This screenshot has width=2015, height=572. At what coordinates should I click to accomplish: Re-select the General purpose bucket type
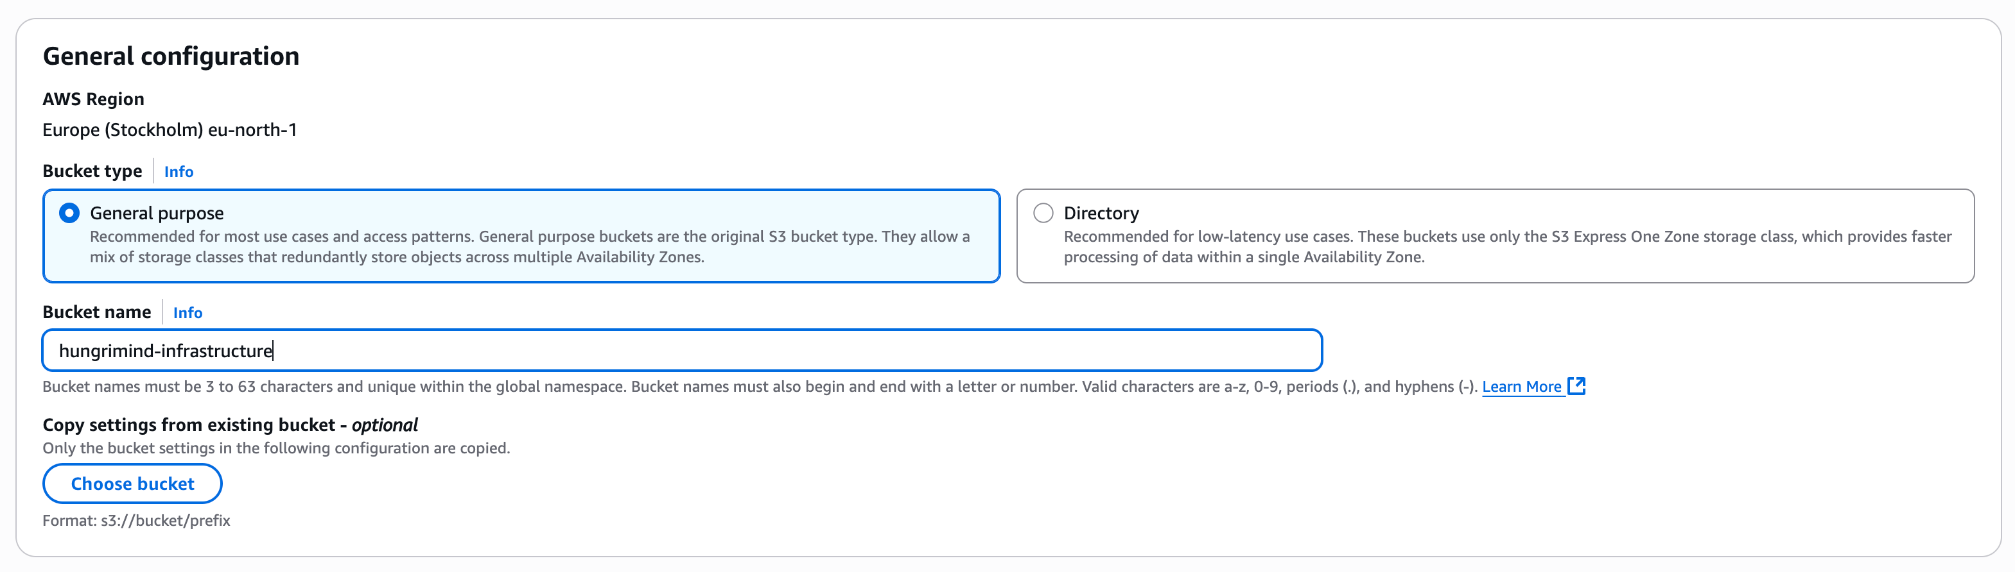[x=69, y=212]
